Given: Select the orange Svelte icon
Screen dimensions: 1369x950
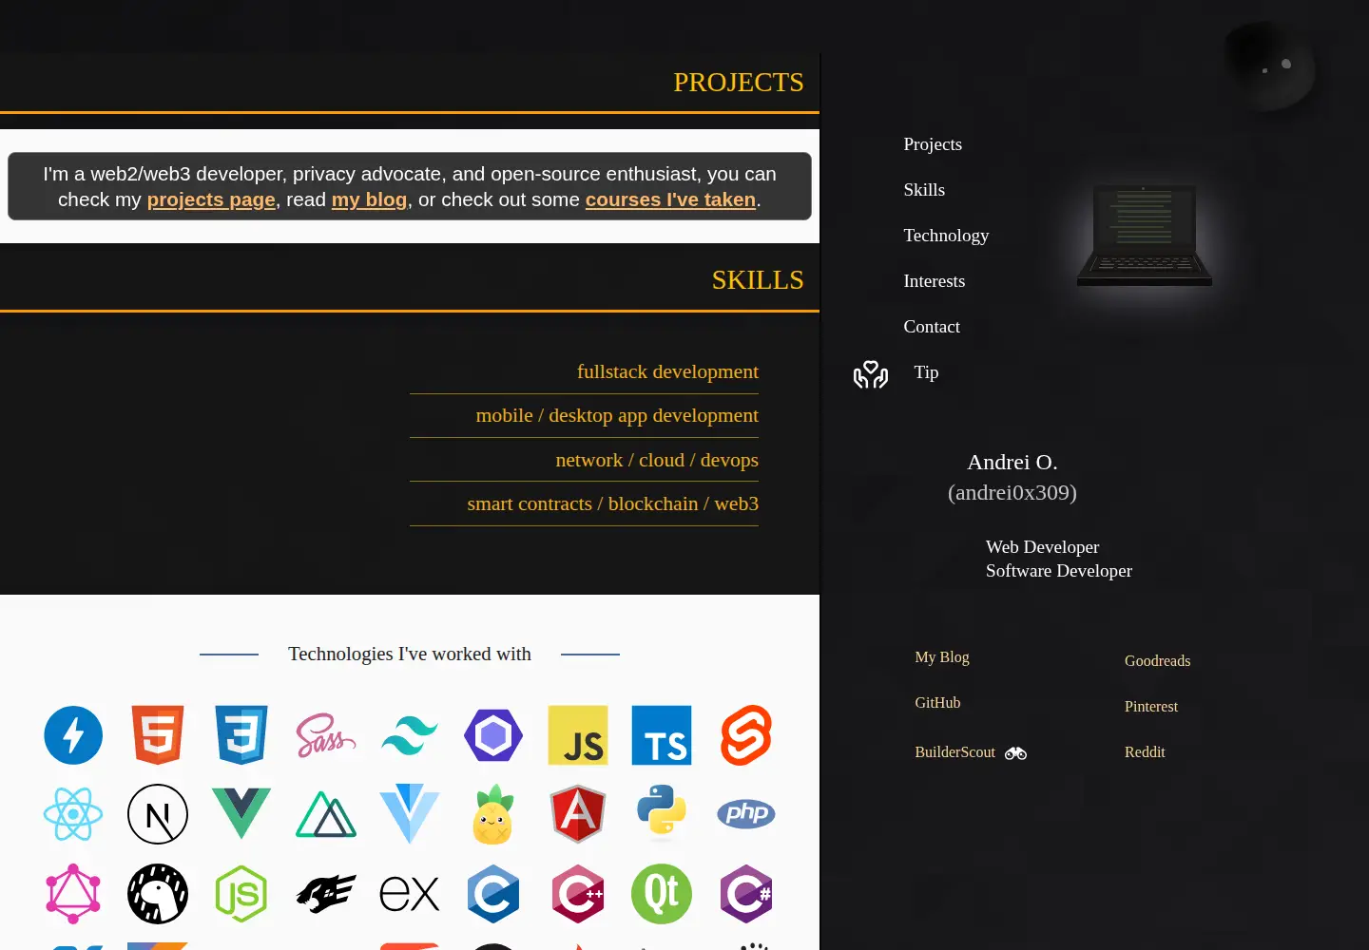Looking at the screenshot, I should (x=746, y=735).
